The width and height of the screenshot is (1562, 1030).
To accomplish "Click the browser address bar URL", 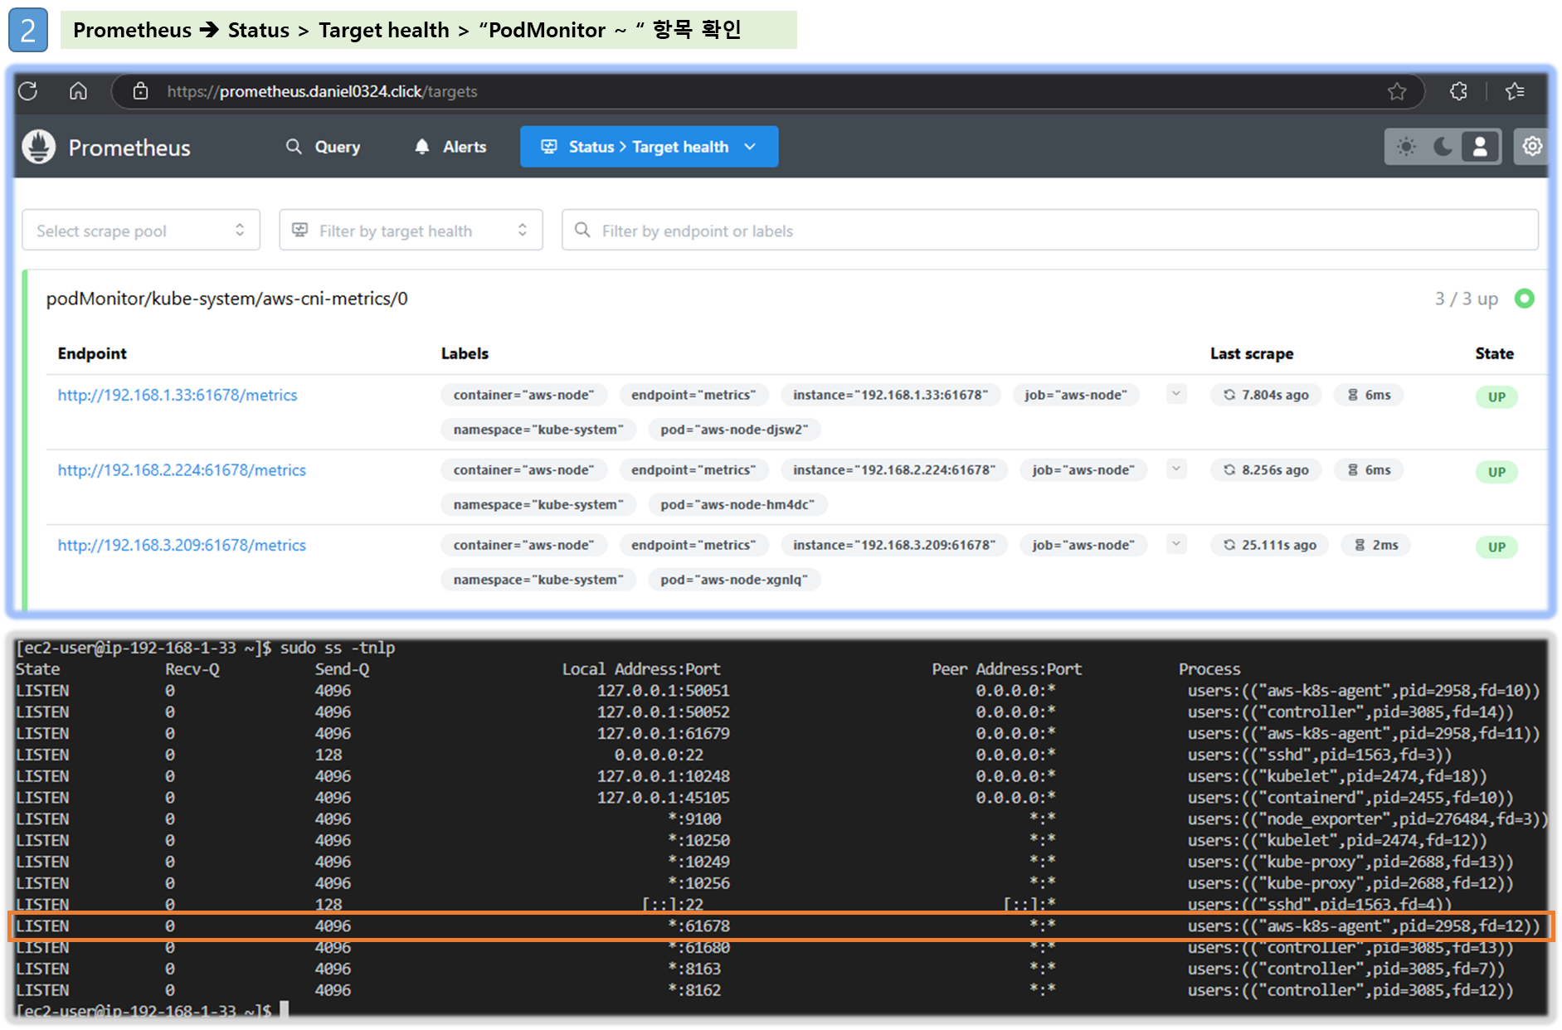I will pos(322,91).
